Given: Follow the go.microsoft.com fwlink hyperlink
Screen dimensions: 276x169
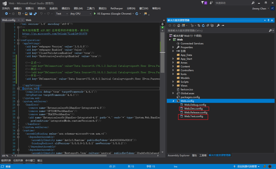Looking at the screenshot, I should (x=55, y=34).
